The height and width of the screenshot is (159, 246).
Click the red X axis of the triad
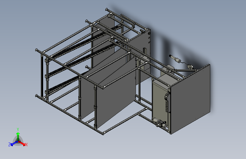coord(22,143)
